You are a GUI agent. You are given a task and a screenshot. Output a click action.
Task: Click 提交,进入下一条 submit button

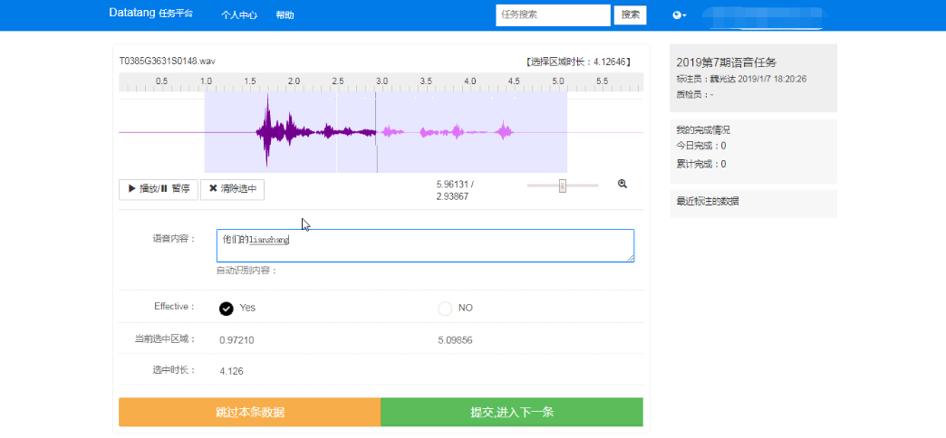512,412
